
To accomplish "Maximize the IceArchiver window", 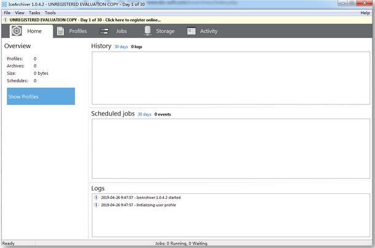I will (352, 3).
